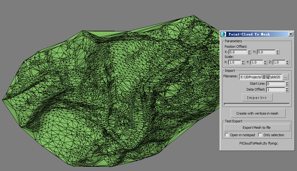Image resolution: width=297 pixels, height=171 pixels.
Task: Click the PtCloudToMesh,By flyingc credit text
Action: (x=258, y=143)
